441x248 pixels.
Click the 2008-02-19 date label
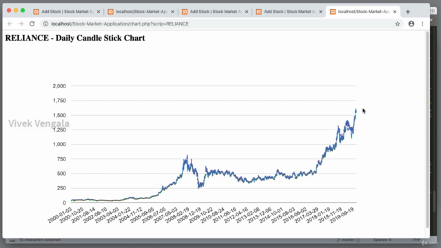click(177, 216)
